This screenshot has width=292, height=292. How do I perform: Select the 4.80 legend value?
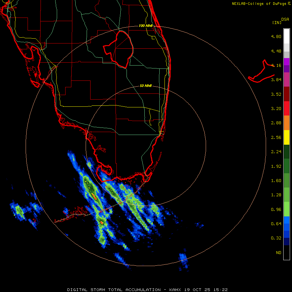[276, 36]
